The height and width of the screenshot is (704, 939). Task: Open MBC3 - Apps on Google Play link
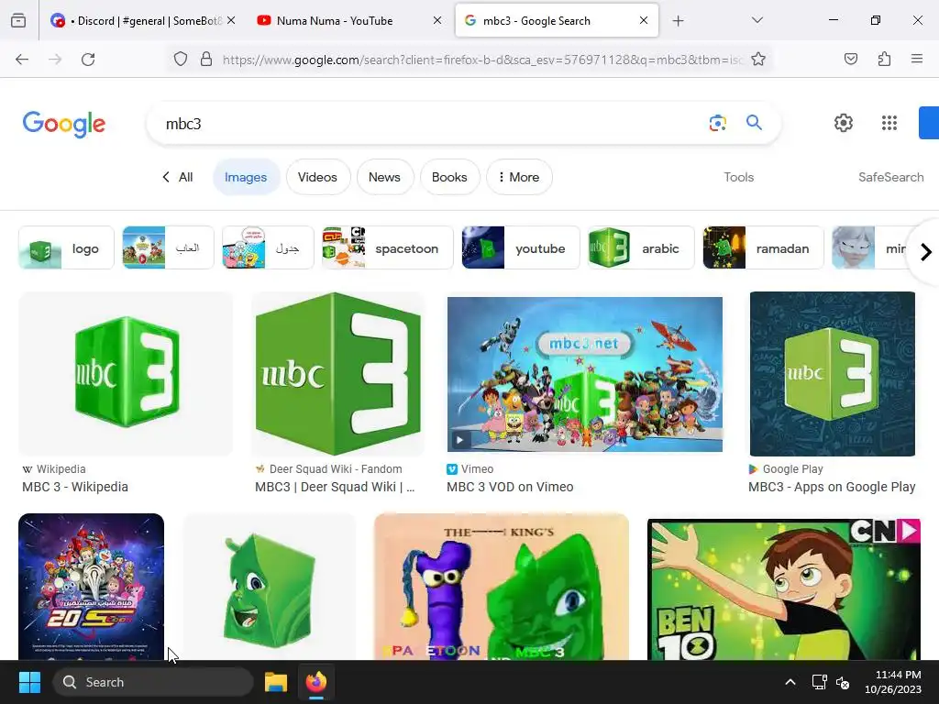(832, 487)
